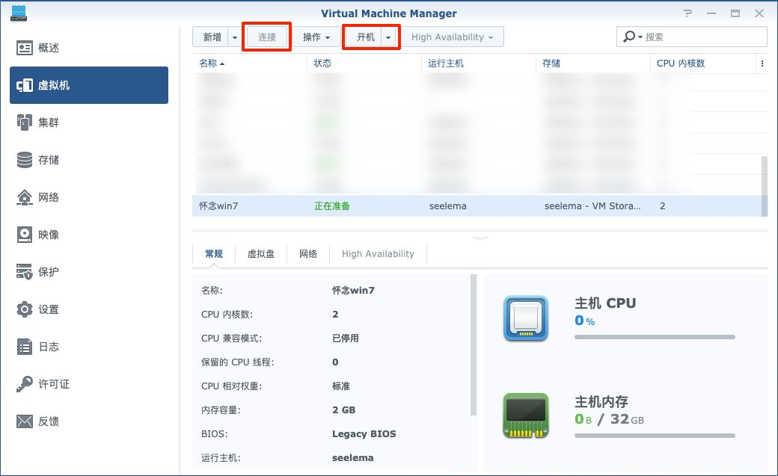Expand the 开机 dropdown arrow
This screenshot has height=476, width=778.
(x=388, y=37)
